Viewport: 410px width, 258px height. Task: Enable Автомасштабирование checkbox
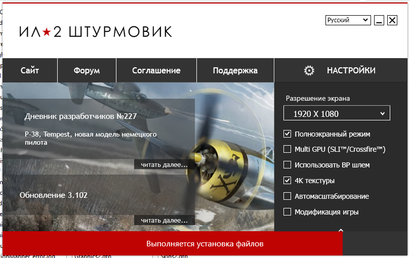pyautogui.click(x=287, y=196)
